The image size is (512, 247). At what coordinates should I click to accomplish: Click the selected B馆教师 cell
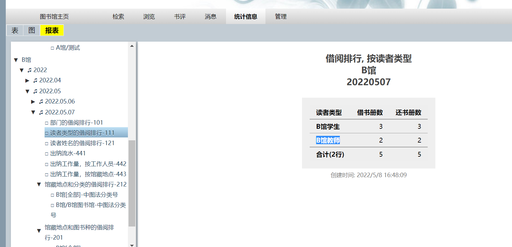pos(328,140)
